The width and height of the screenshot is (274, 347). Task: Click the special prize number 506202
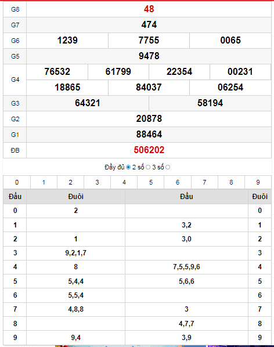149,150
